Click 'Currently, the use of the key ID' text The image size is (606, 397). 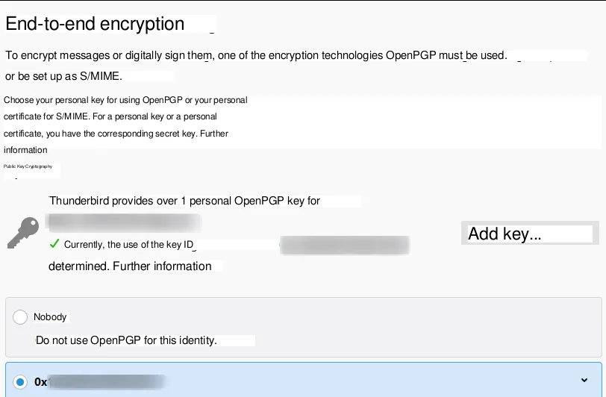click(x=124, y=245)
